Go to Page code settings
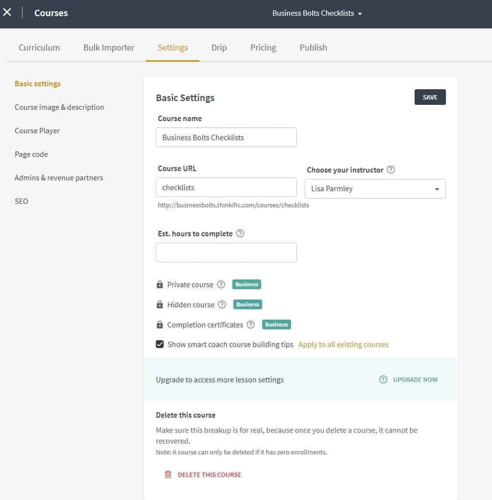Viewport: 492px width, 500px height. pyautogui.click(x=31, y=154)
